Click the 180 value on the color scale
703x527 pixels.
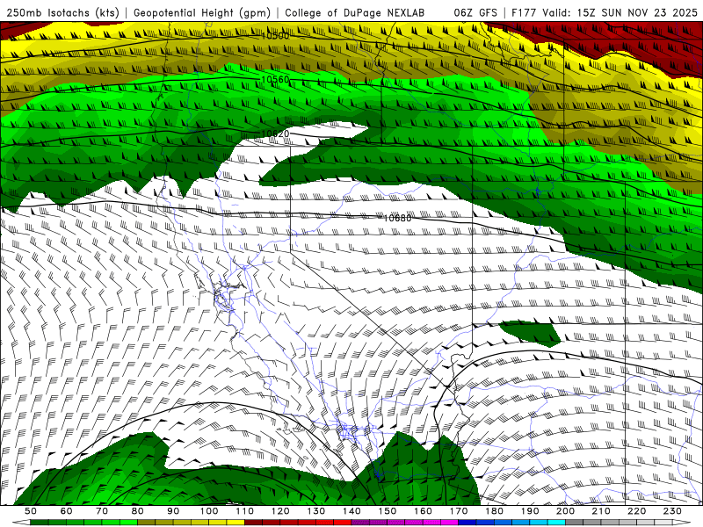(x=495, y=511)
